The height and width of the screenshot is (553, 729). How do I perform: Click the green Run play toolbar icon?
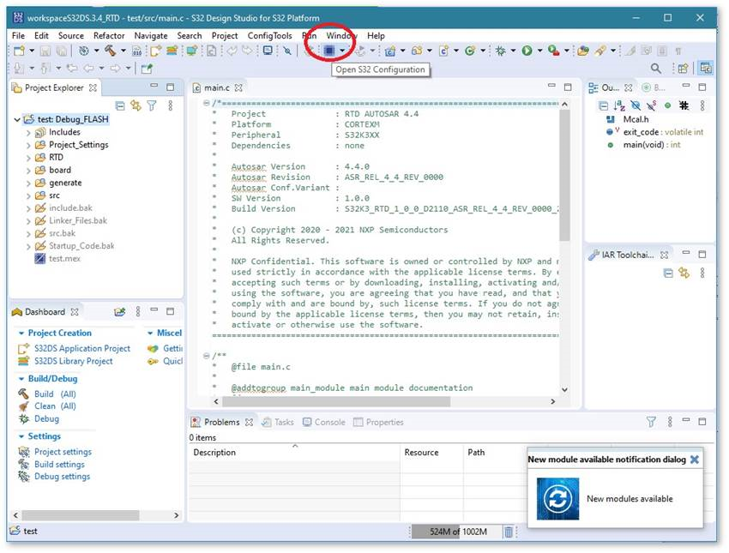[527, 51]
